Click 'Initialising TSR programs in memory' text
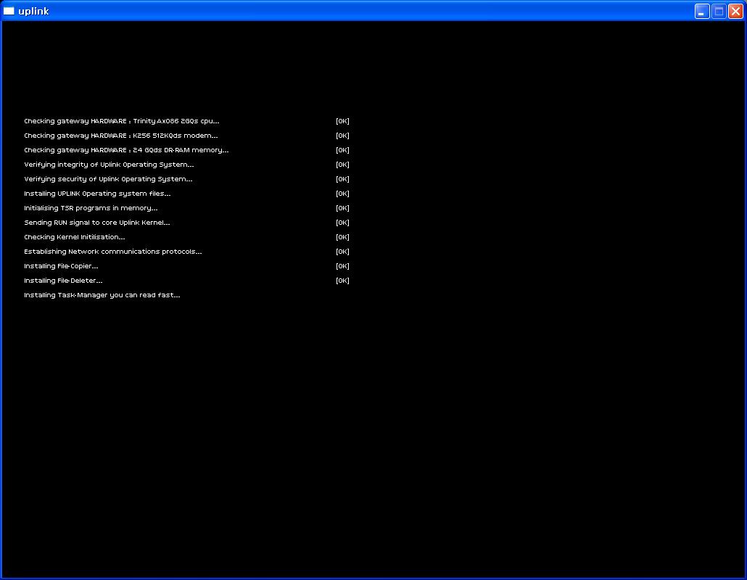 91,208
